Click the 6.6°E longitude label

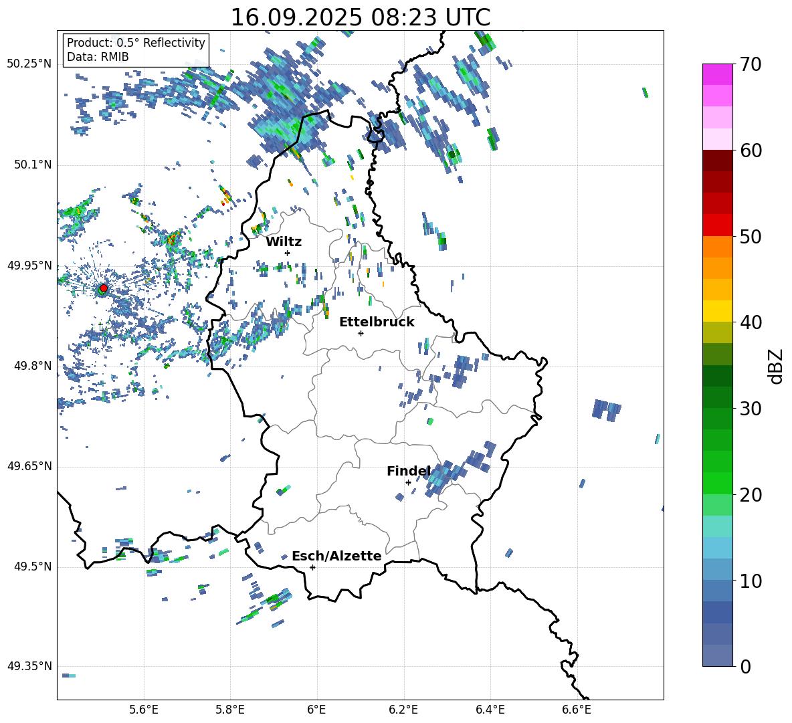tap(577, 710)
